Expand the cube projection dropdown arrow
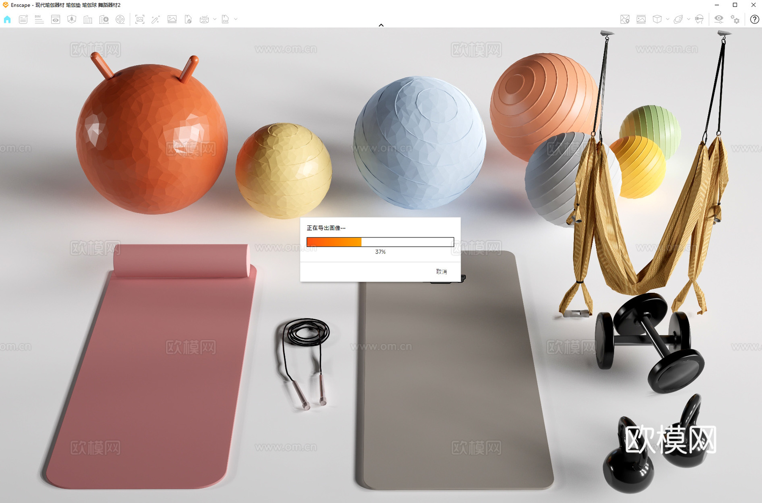762x503 pixels. click(x=668, y=19)
